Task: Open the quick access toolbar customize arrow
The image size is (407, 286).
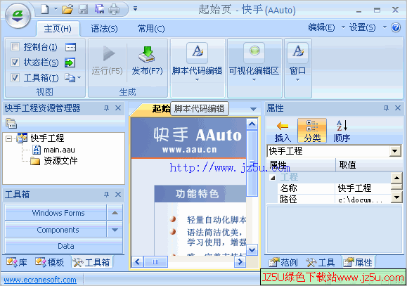Action: point(135,9)
